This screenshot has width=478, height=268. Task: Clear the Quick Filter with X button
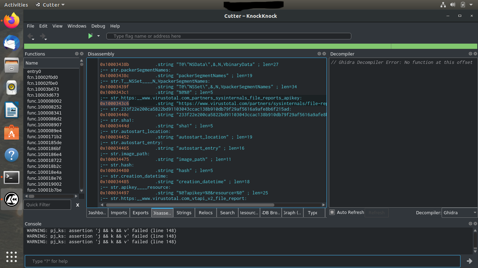click(x=78, y=205)
